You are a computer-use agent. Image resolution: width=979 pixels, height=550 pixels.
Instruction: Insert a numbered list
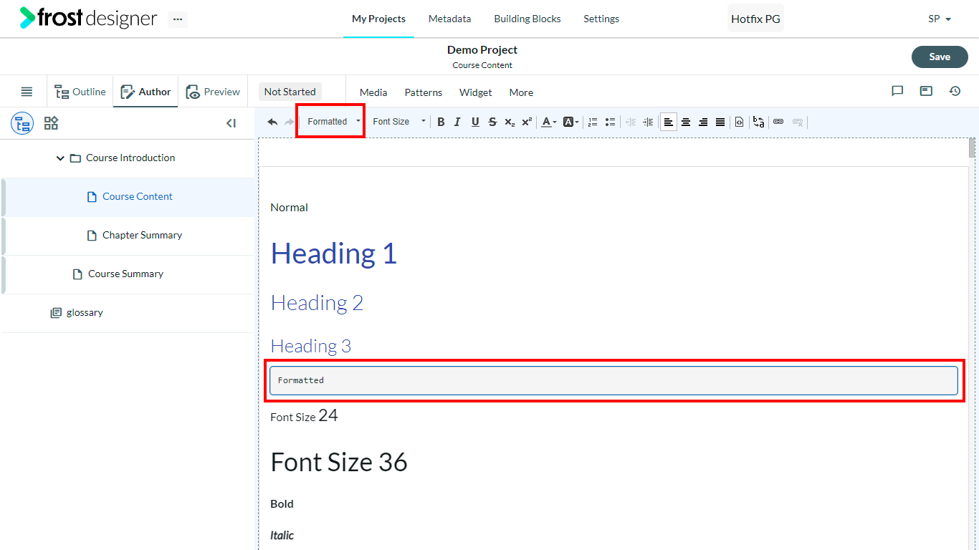click(x=593, y=122)
